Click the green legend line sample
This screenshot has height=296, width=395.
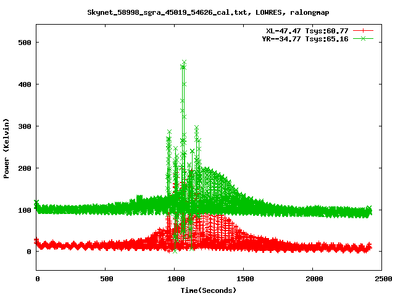tap(363, 38)
